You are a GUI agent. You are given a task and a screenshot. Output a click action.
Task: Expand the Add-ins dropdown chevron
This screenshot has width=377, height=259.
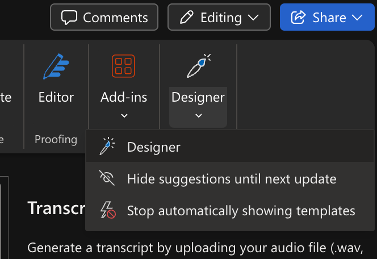124,116
